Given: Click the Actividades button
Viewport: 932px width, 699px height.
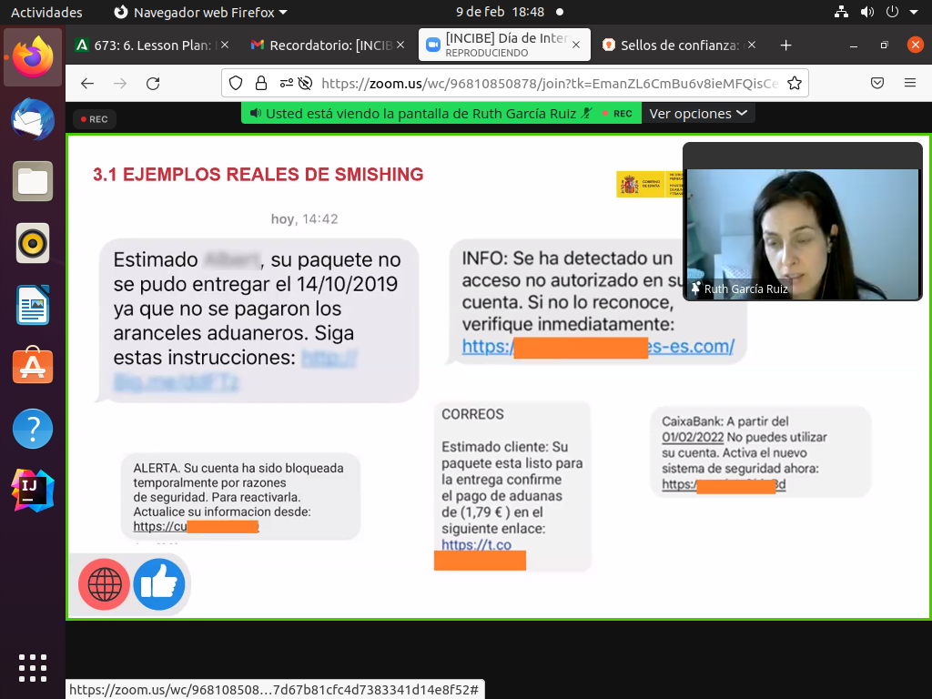Looking at the screenshot, I should tap(46, 12).
